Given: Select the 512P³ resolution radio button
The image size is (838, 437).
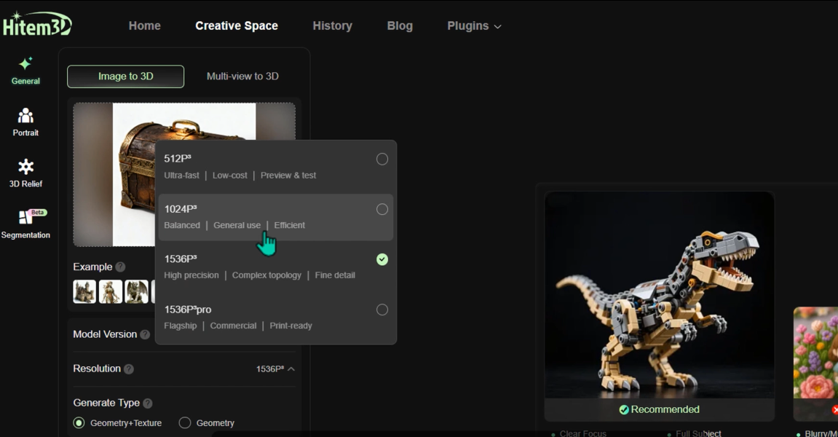Looking at the screenshot, I should [x=382, y=159].
